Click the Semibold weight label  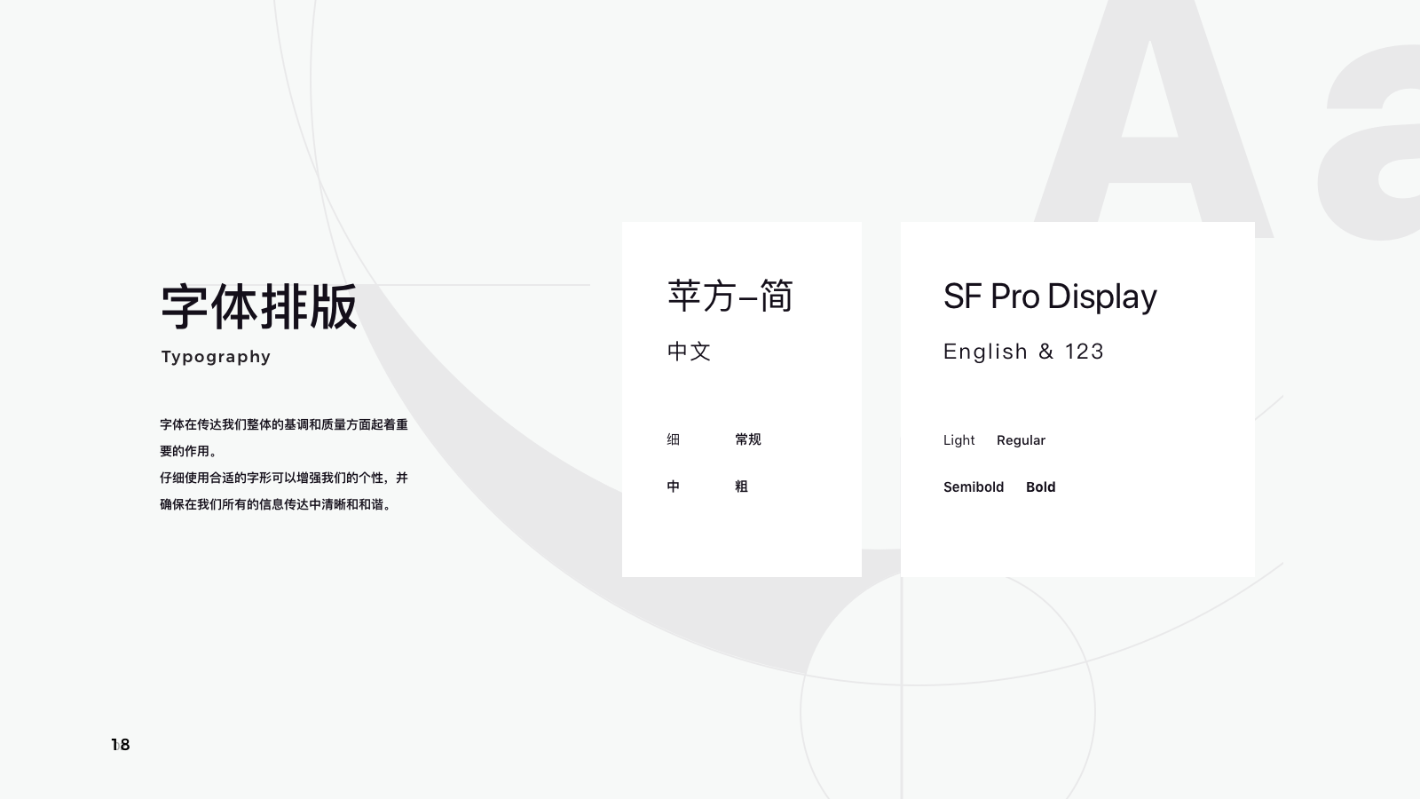974,487
